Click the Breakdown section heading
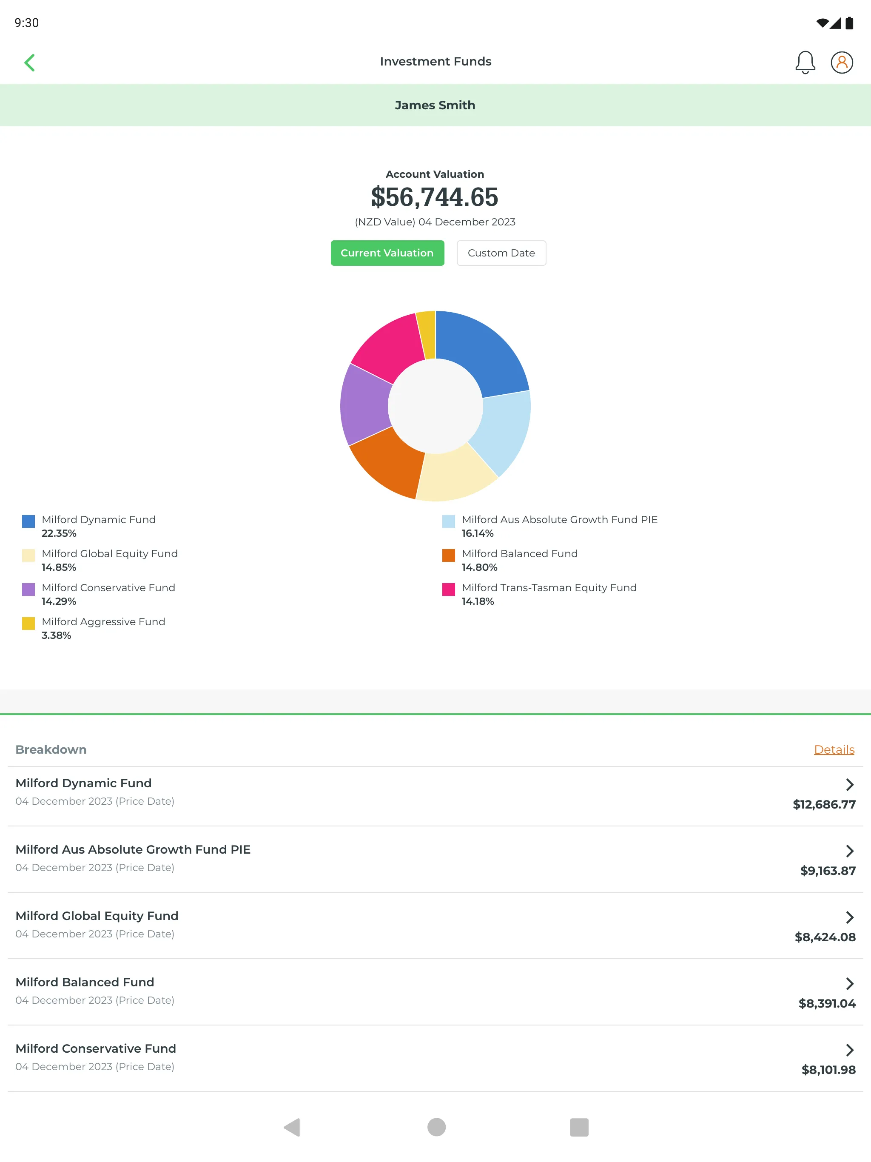871x1162 pixels. pos(51,749)
